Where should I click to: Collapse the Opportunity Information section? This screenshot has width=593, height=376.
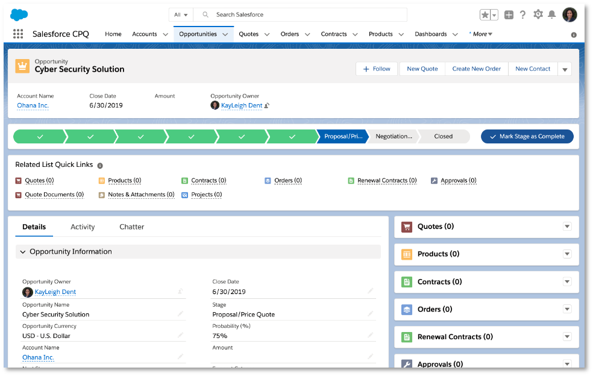(23, 252)
